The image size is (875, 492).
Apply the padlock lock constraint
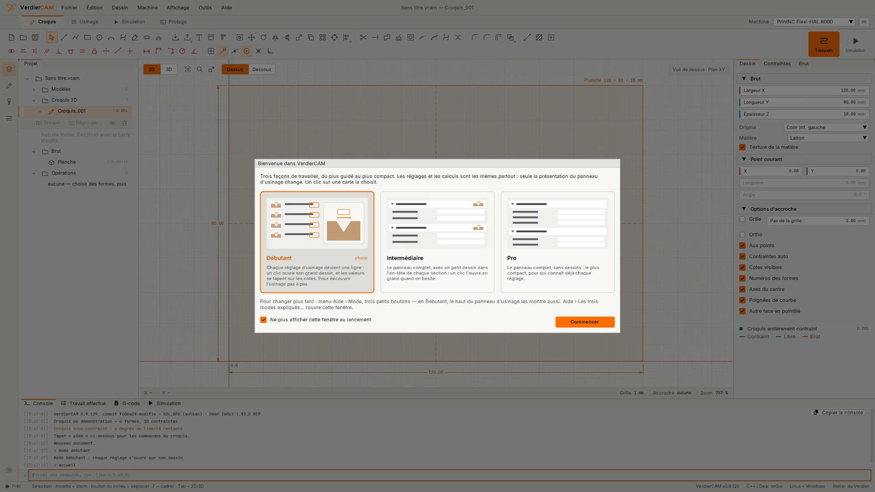[x=94, y=51]
